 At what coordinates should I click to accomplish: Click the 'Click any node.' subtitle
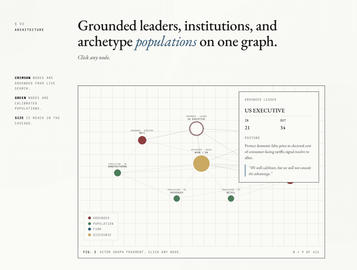pyautogui.click(x=94, y=57)
